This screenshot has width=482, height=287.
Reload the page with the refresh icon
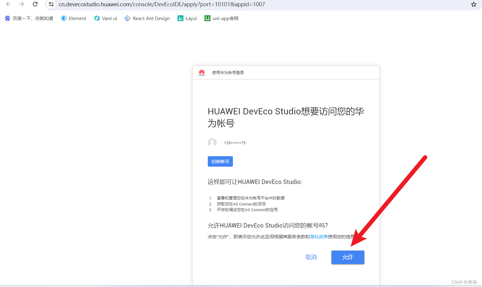click(35, 4)
